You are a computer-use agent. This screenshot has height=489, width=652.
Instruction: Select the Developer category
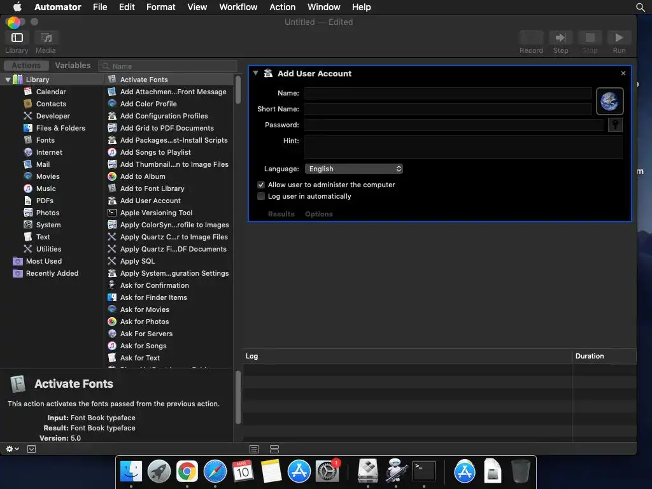[53, 116]
